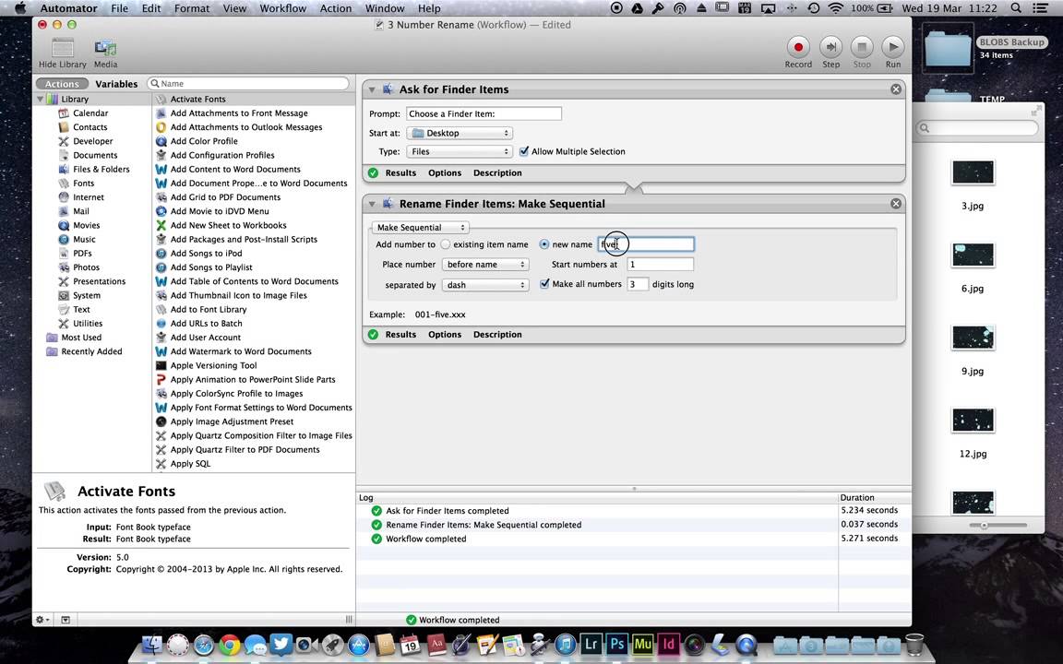Click the Start numbers at field
1063x664 pixels.
tap(661, 265)
